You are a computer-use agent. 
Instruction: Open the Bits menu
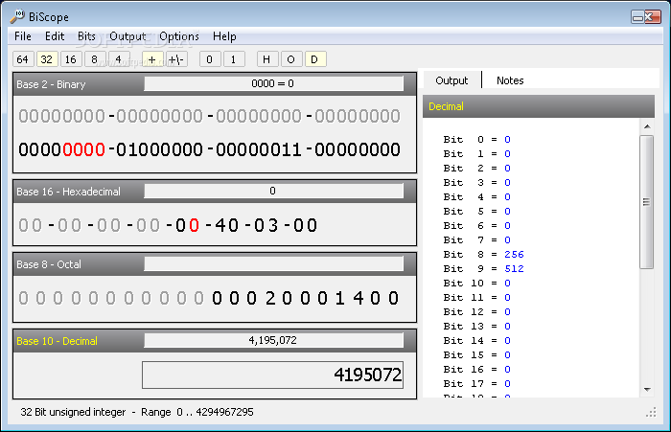tap(86, 36)
